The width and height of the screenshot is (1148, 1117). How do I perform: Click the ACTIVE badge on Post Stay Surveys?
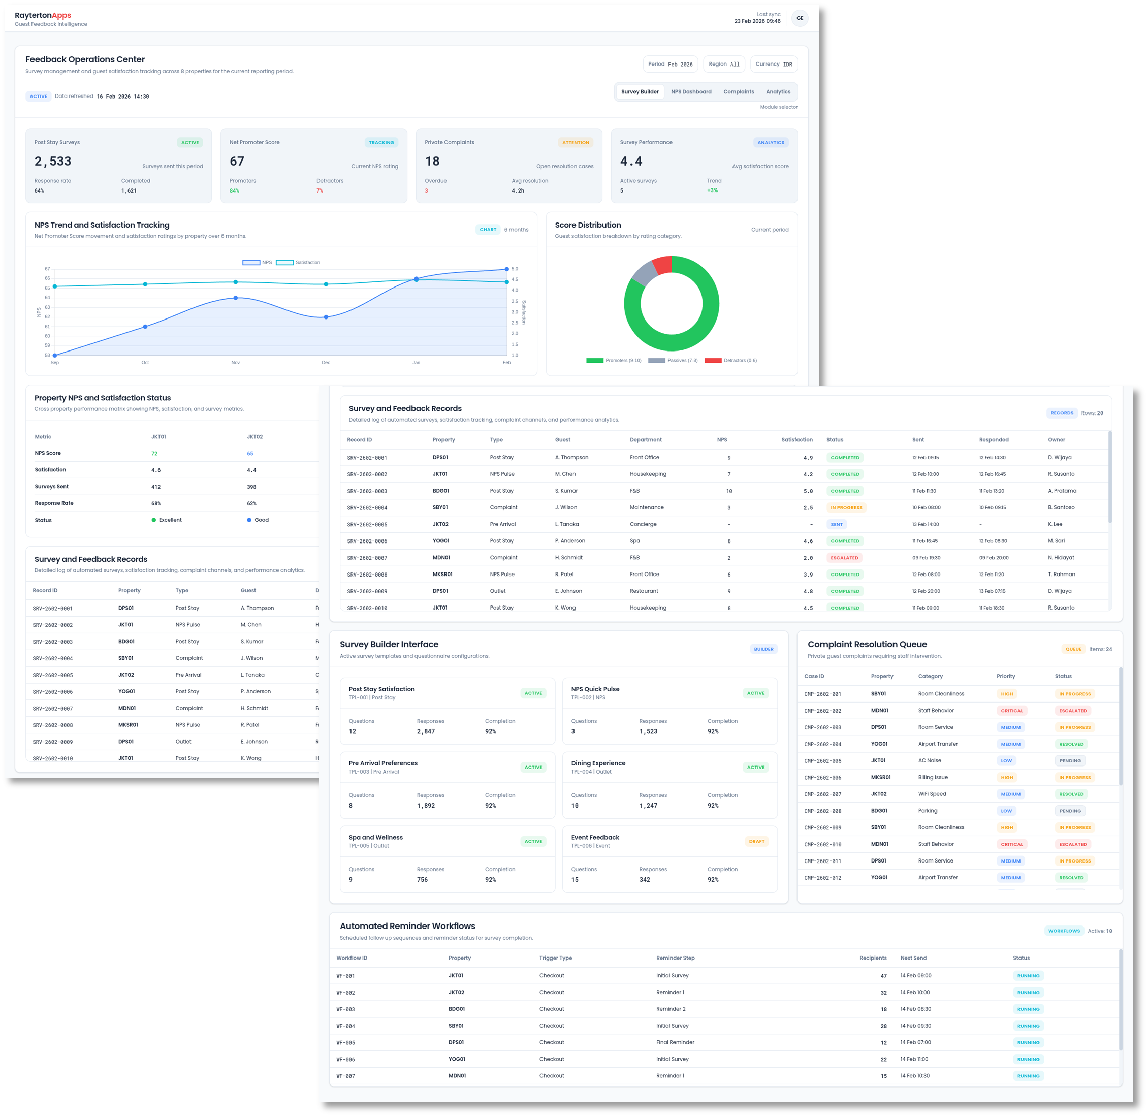[190, 142]
